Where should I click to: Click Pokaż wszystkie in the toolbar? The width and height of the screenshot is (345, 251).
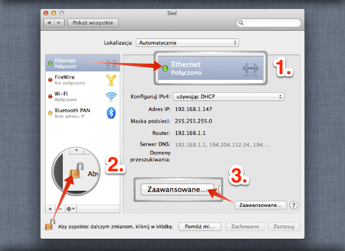(93, 23)
